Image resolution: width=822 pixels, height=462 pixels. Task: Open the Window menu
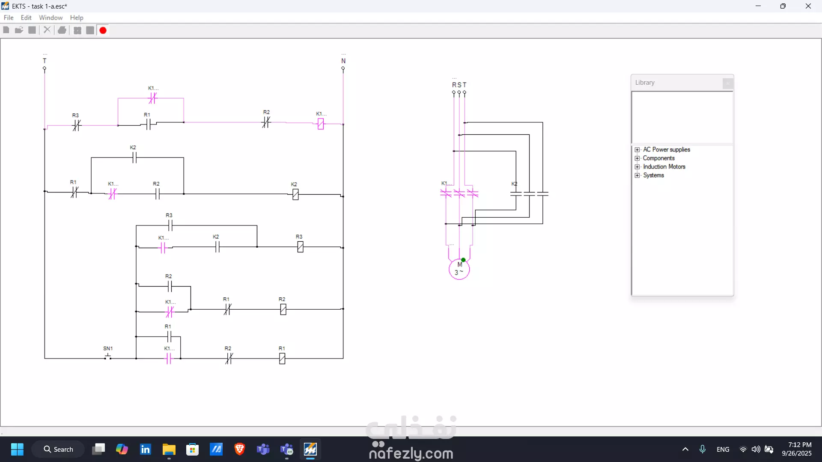51,18
